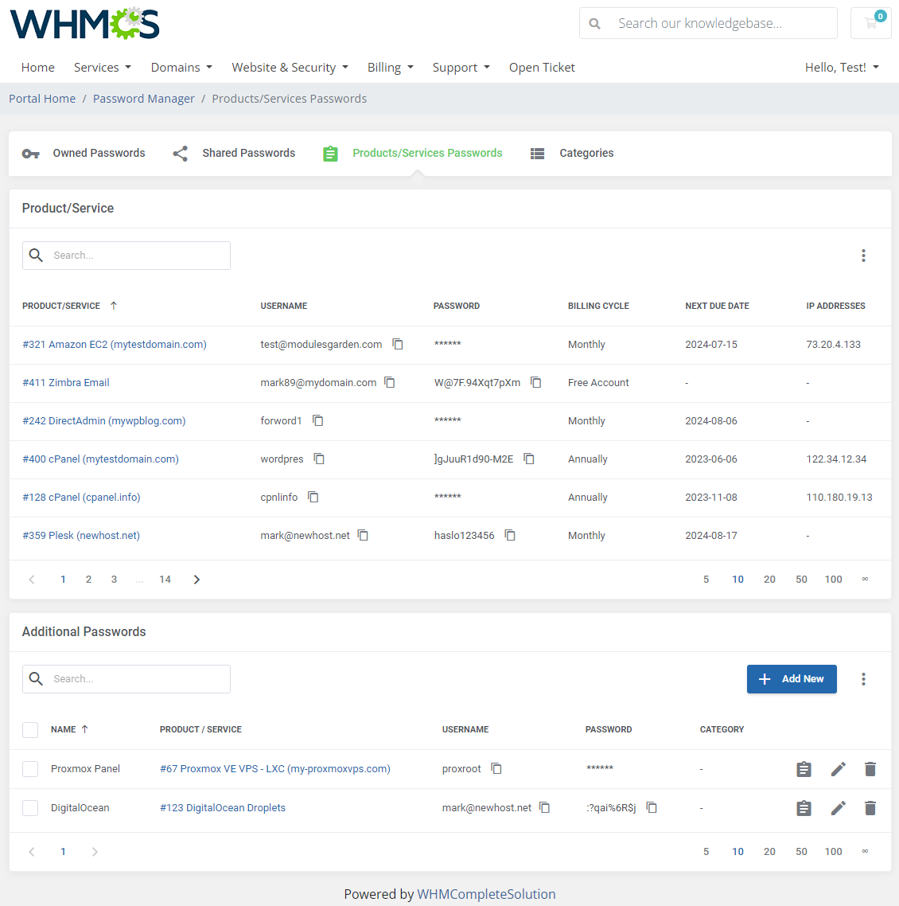Viewport: 899px width, 906px height.
Task: Open #67 Proxmox VE VPS link
Action: pos(274,768)
